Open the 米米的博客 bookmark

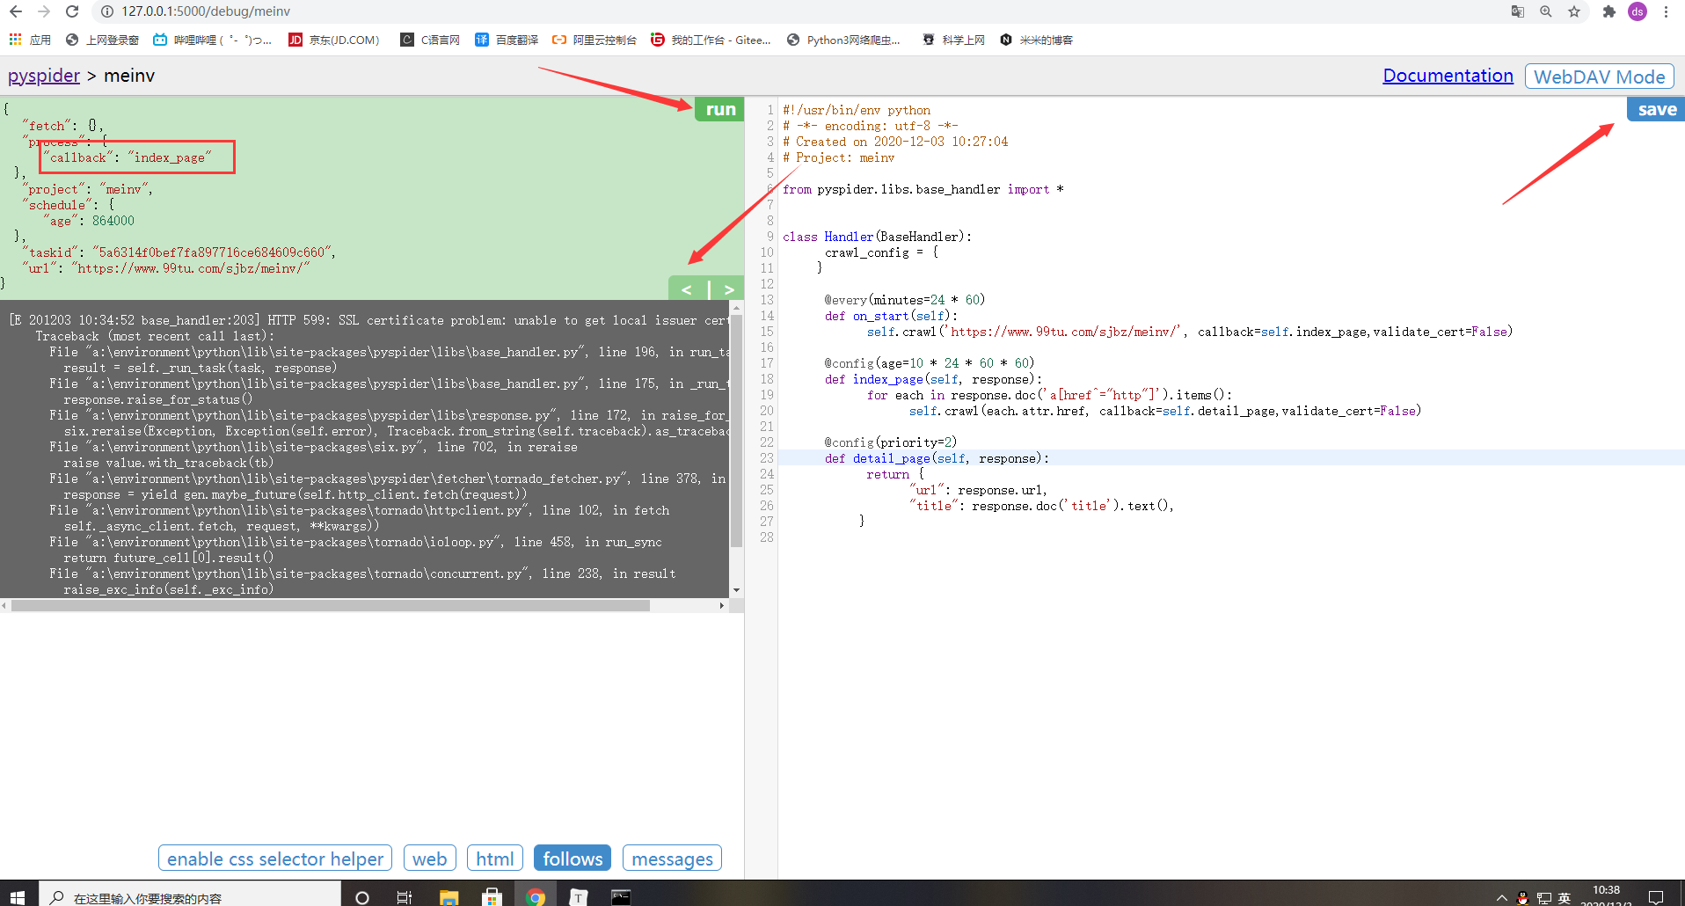coord(1036,40)
